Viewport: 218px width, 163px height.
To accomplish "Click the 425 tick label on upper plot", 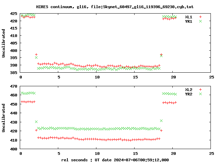I will click(14, 14).
